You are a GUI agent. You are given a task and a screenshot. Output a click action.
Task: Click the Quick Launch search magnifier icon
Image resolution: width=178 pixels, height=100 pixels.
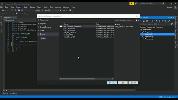pyautogui.click(x=163, y=4)
